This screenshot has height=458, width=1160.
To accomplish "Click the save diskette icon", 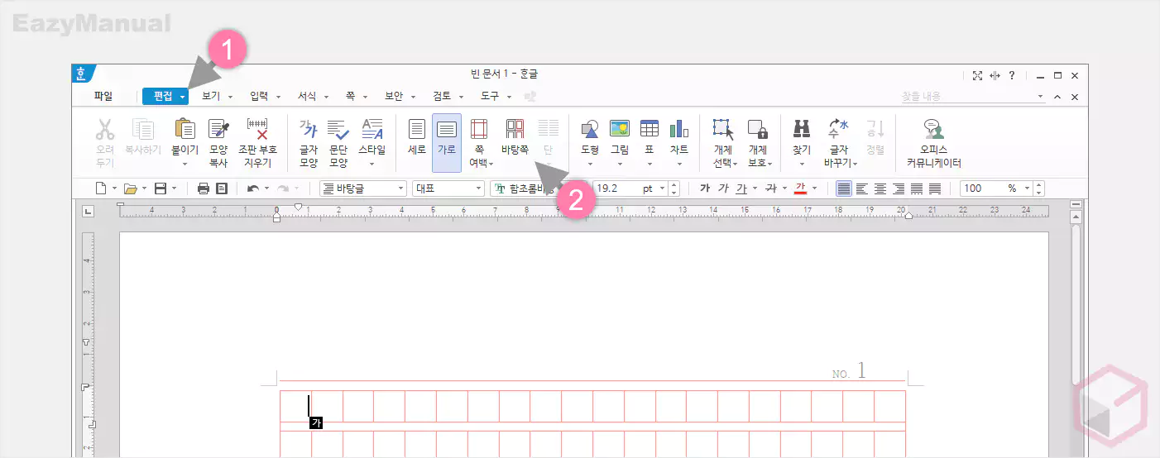I will pos(161,188).
